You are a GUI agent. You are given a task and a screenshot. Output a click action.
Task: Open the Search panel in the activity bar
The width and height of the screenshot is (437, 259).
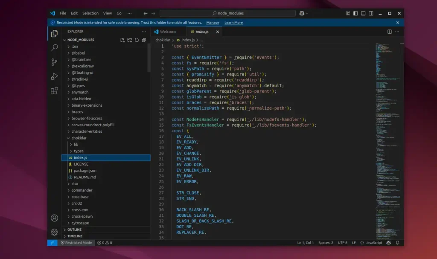[x=54, y=48]
